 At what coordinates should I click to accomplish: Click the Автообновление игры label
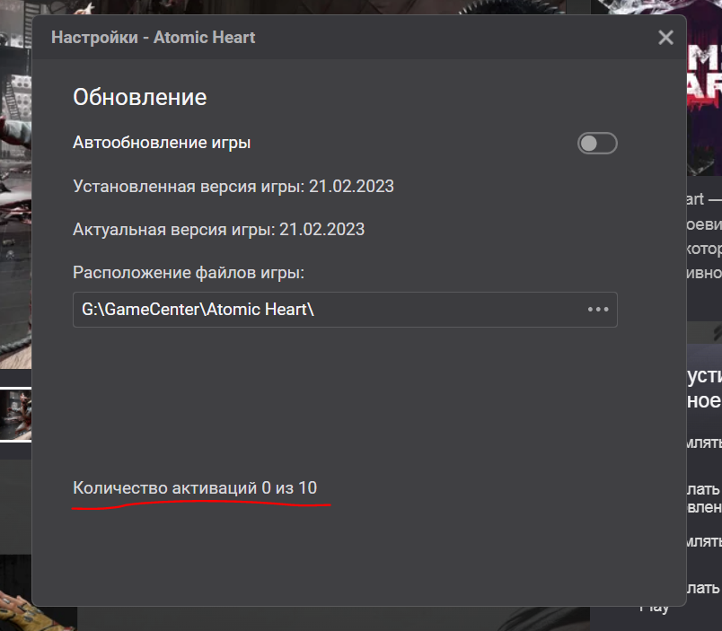[162, 143]
